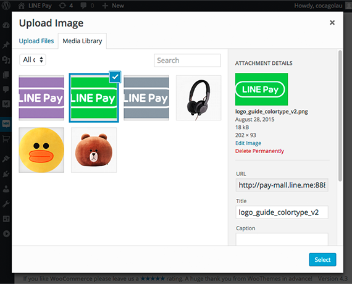The image size is (352, 284).
Task: Open the updates icon showing 4
Action: click(x=66, y=6)
